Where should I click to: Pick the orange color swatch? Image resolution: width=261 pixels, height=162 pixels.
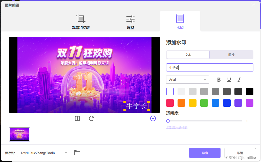(181, 103)
